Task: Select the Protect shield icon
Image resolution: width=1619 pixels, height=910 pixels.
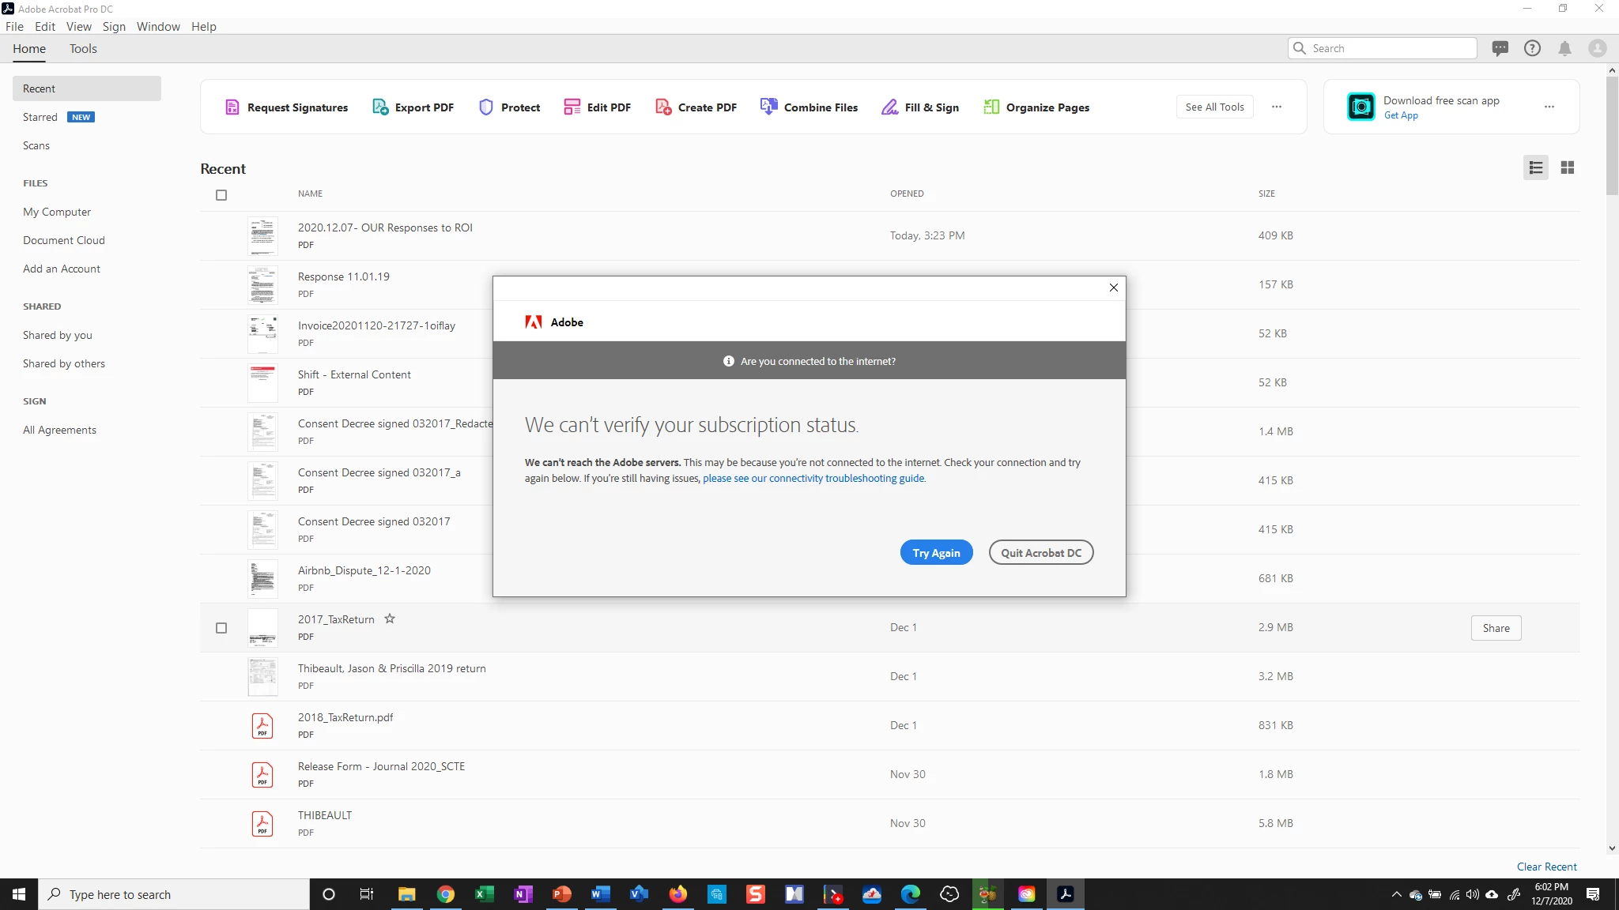Action: (486, 107)
